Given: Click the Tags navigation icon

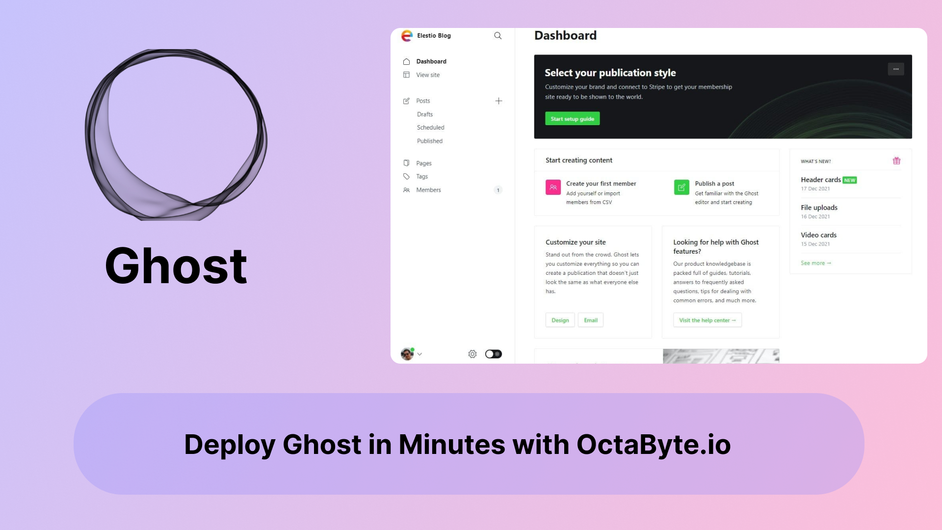Looking at the screenshot, I should point(406,176).
